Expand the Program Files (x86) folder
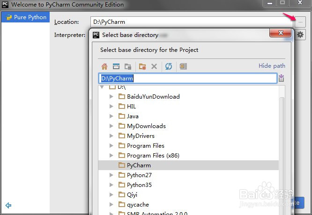 click(x=111, y=156)
